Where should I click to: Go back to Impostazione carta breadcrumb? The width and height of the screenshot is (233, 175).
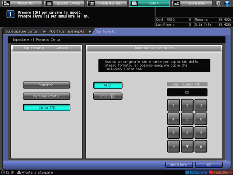(x=21, y=32)
